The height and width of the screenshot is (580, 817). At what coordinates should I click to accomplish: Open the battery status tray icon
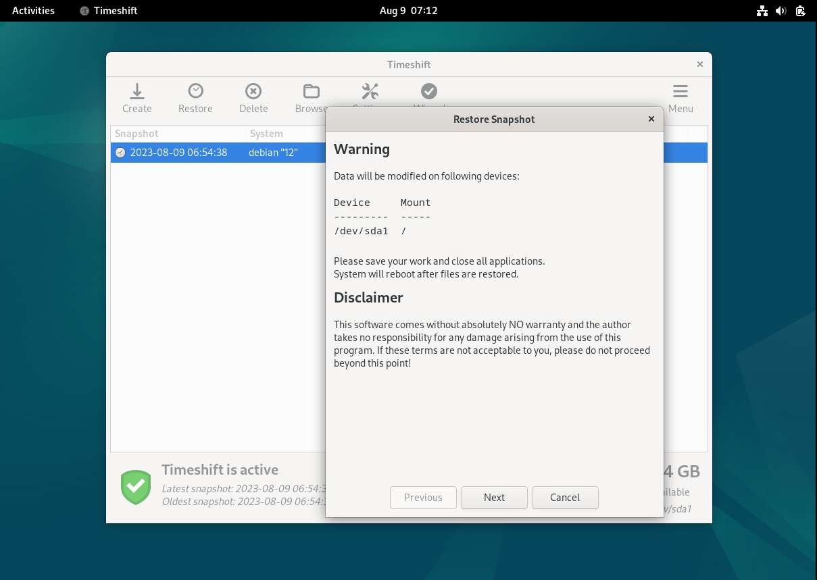[x=800, y=11]
